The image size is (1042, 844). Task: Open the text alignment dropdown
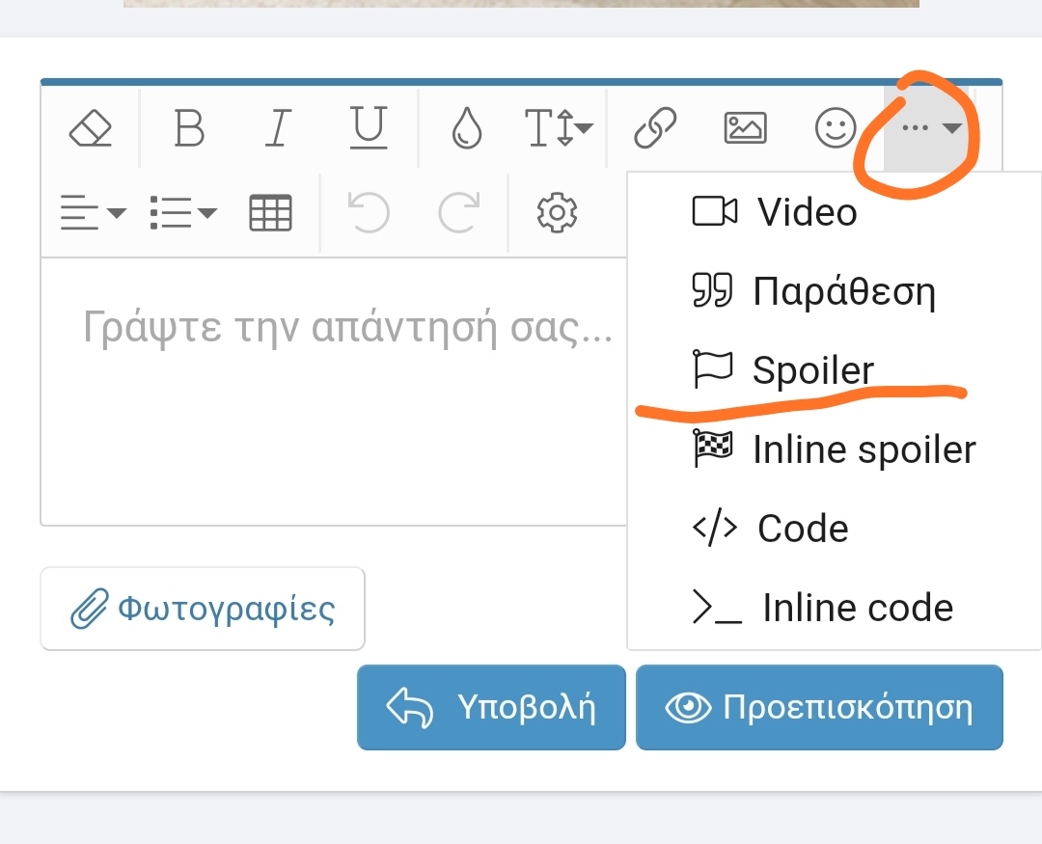(93, 212)
